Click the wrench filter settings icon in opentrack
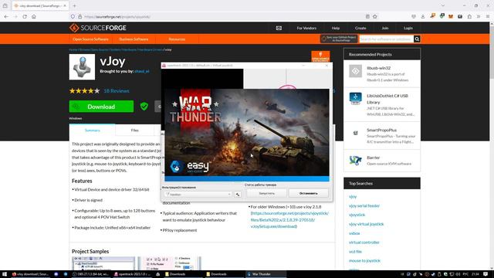Image resolution: width=494 pixels, height=278 pixels. click(238, 195)
